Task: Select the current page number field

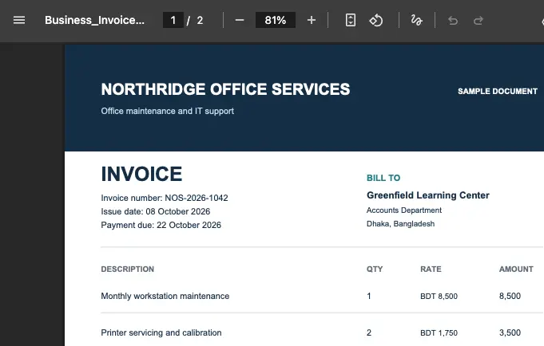Action: (x=173, y=20)
